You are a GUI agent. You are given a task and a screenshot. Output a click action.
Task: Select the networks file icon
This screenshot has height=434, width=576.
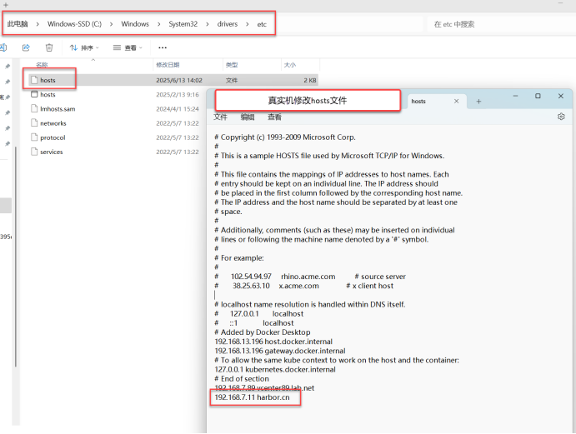(33, 123)
